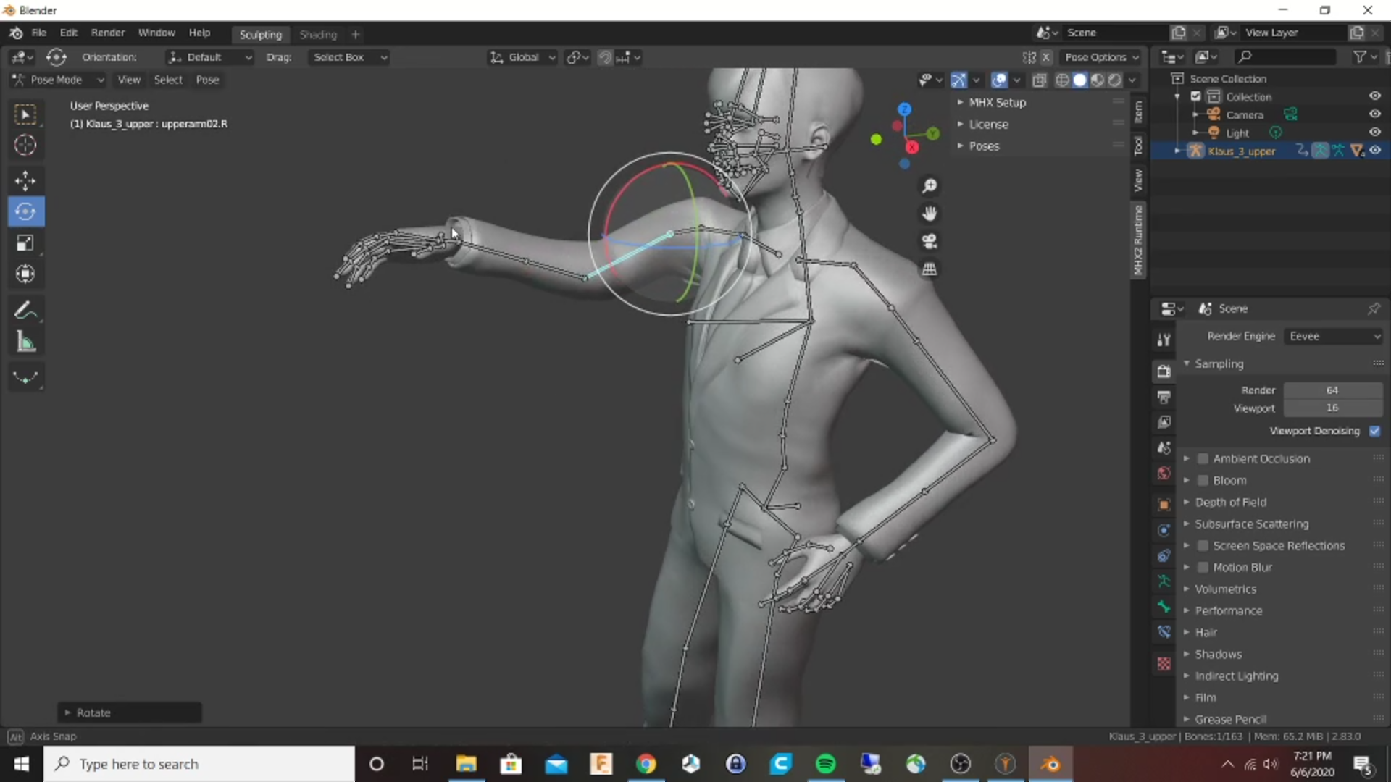Hide the Light object in the outliner
The image size is (1391, 782).
[x=1375, y=133]
